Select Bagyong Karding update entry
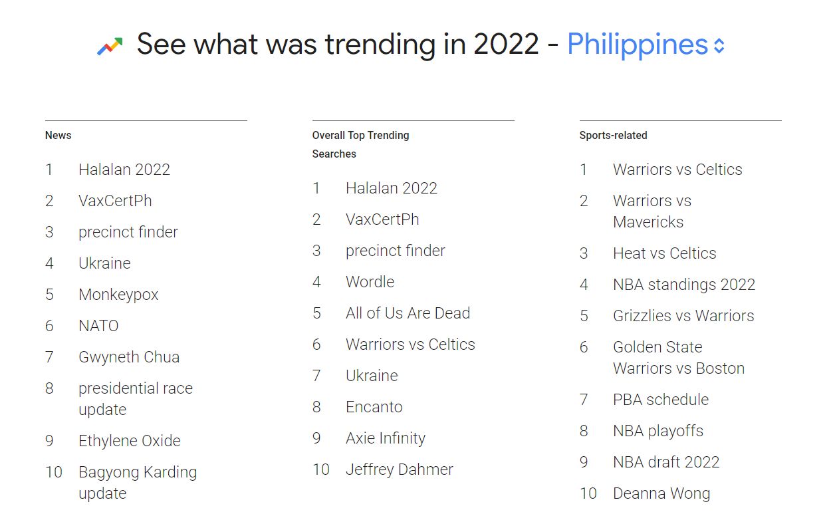Viewport: 835px width, 528px height. 138,483
